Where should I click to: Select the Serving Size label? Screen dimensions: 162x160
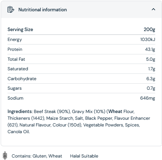point(20,29)
